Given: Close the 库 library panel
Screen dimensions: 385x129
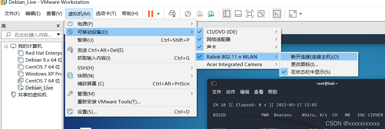Looking at the screenshot, I should pos(58,26).
